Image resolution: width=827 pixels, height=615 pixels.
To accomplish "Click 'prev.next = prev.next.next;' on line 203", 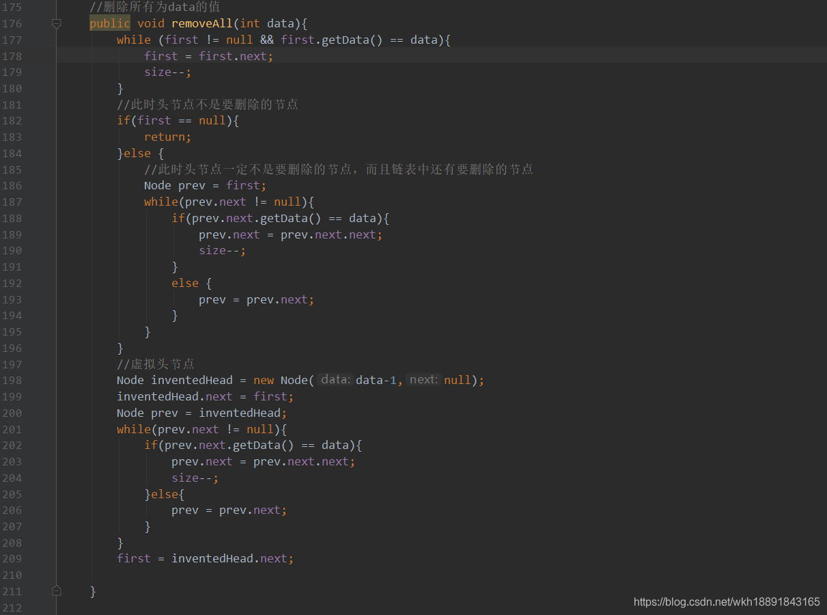I will pyautogui.click(x=264, y=462).
